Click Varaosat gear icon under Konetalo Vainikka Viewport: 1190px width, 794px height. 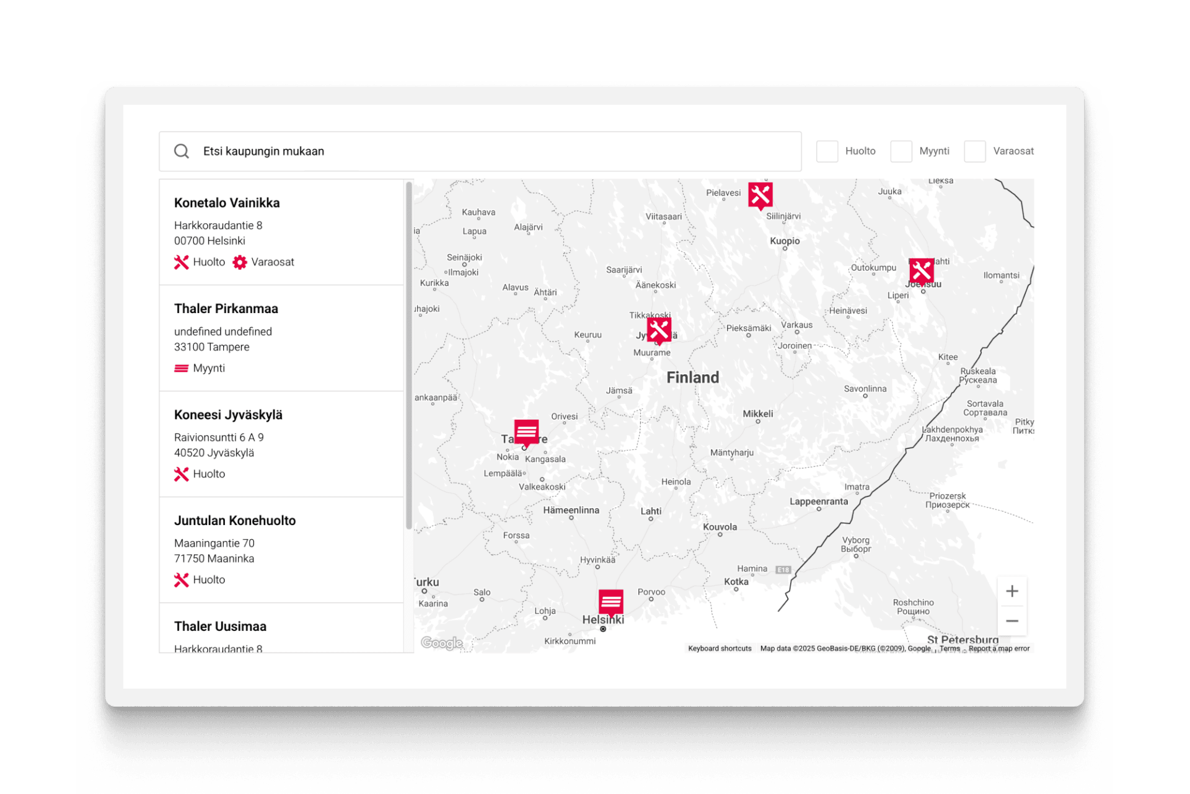(x=240, y=262)
